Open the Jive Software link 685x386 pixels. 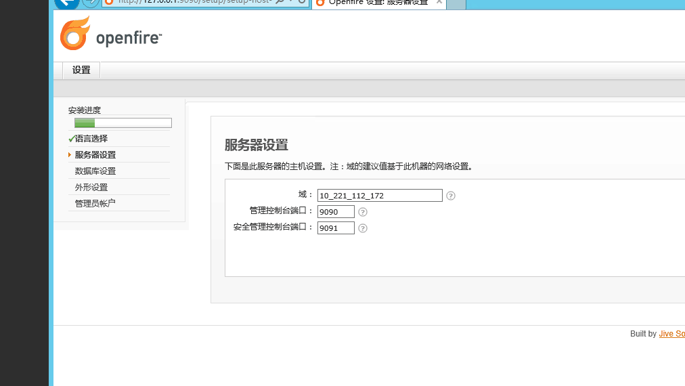(x=671, y=334)
